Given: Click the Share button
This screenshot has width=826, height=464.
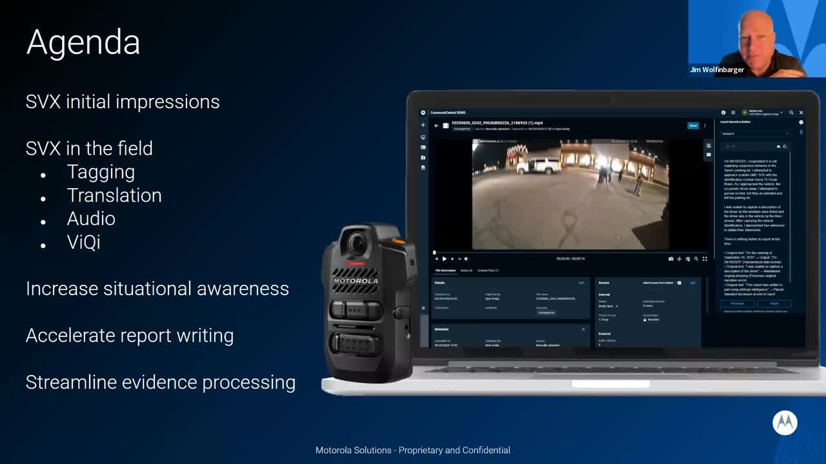Looking at the screenshot, I should 693,126.
